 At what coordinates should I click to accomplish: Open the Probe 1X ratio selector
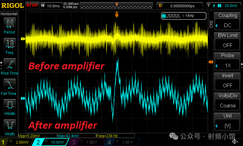(x=228, y=61)
